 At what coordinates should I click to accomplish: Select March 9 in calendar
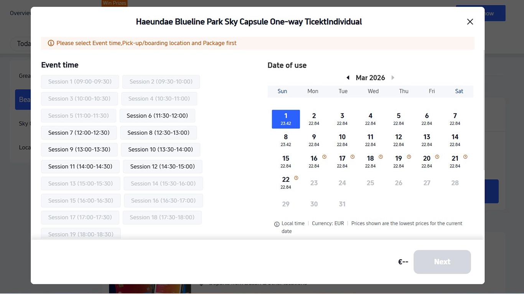tap(314, 140)
